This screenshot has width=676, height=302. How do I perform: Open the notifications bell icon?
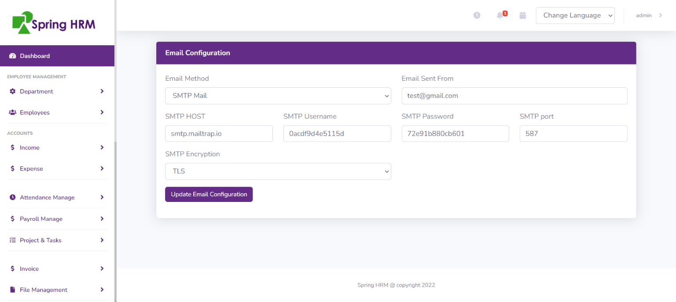500,16
